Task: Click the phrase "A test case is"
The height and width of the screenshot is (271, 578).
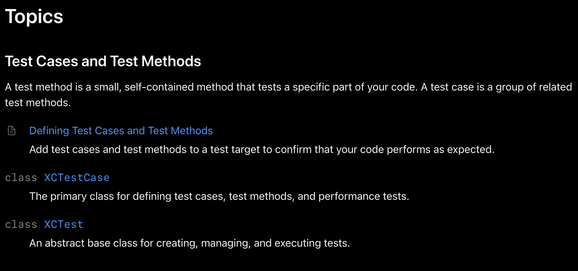Action: tap(453, 87)
